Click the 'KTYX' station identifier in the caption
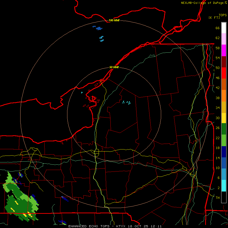This screenshot has height=228, width=228. 121,226
